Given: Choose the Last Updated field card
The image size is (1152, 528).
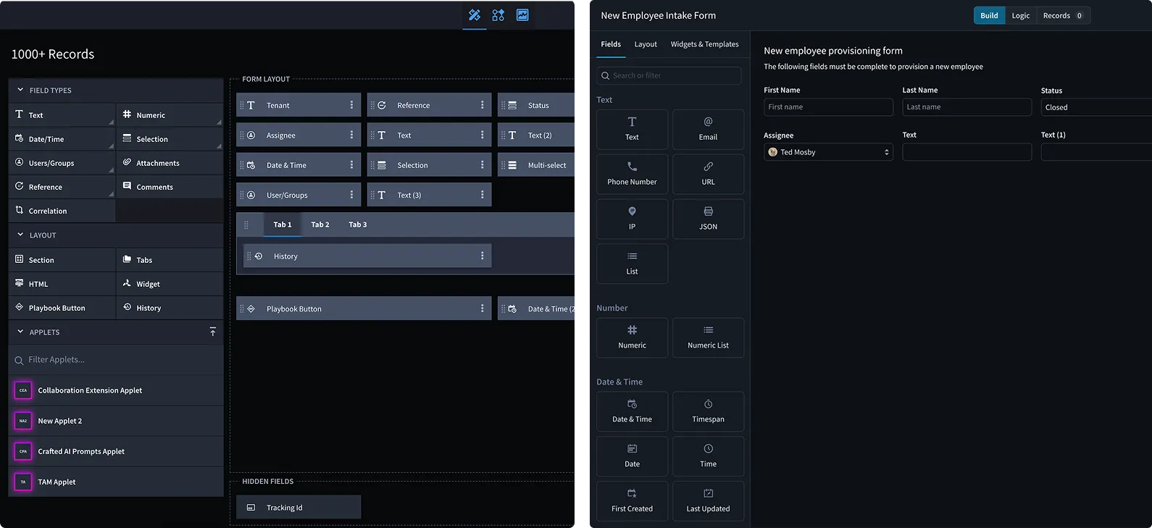Looking at the screenshot, I should click(708, 501).
